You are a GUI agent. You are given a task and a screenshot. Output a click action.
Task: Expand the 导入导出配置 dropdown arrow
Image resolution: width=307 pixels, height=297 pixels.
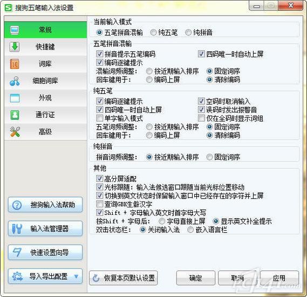pyautogui.click(x=77, y=276)
